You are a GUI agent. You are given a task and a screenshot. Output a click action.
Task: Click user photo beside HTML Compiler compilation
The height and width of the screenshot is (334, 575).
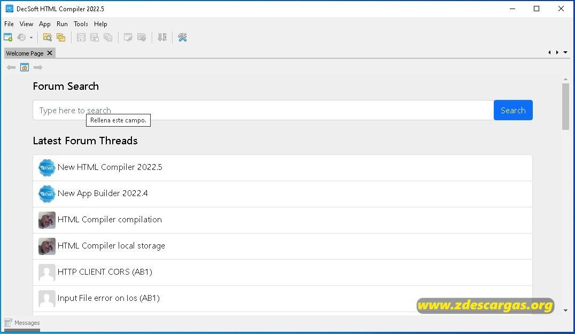coord(47,220)
